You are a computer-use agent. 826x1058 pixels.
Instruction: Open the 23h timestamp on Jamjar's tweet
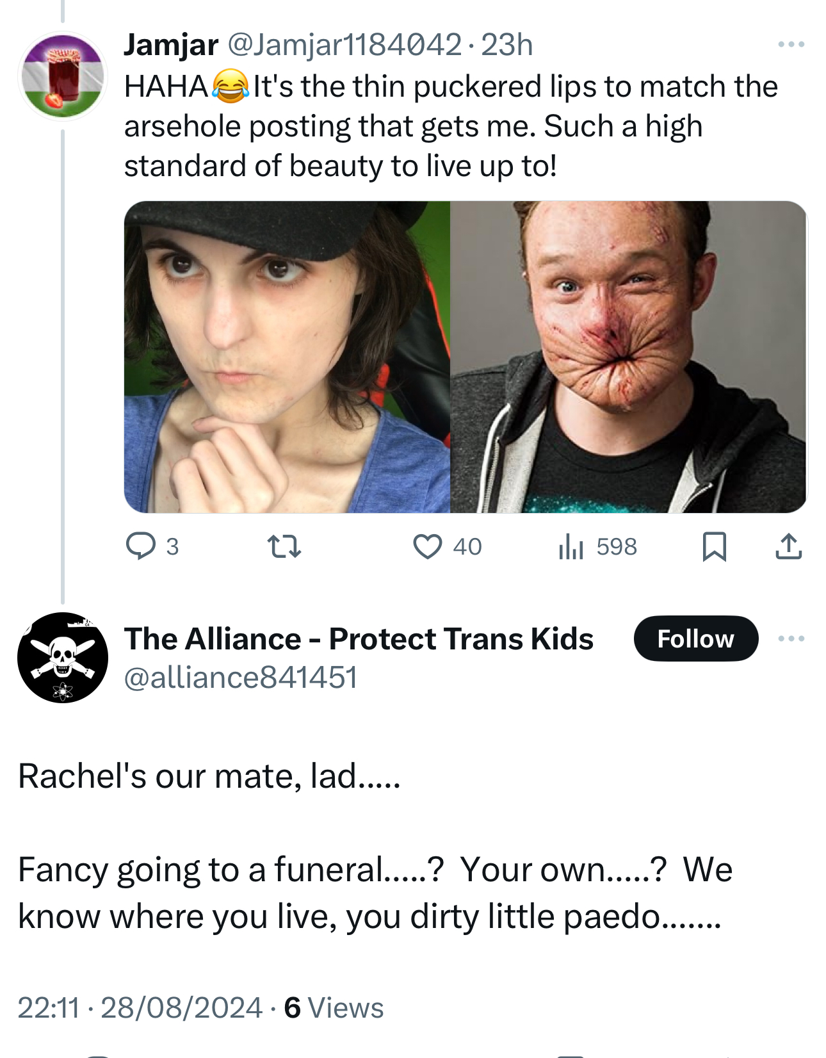[506, 44]
